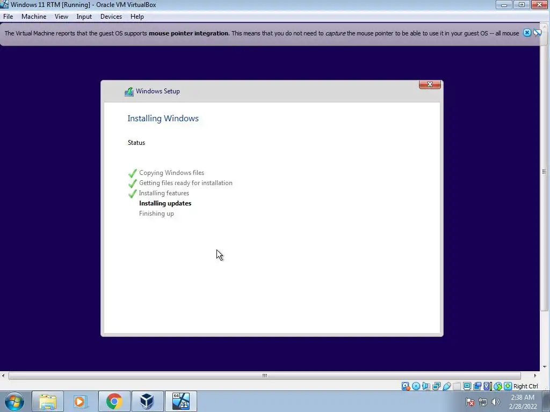Open the Machine menu

pos(34,17)
